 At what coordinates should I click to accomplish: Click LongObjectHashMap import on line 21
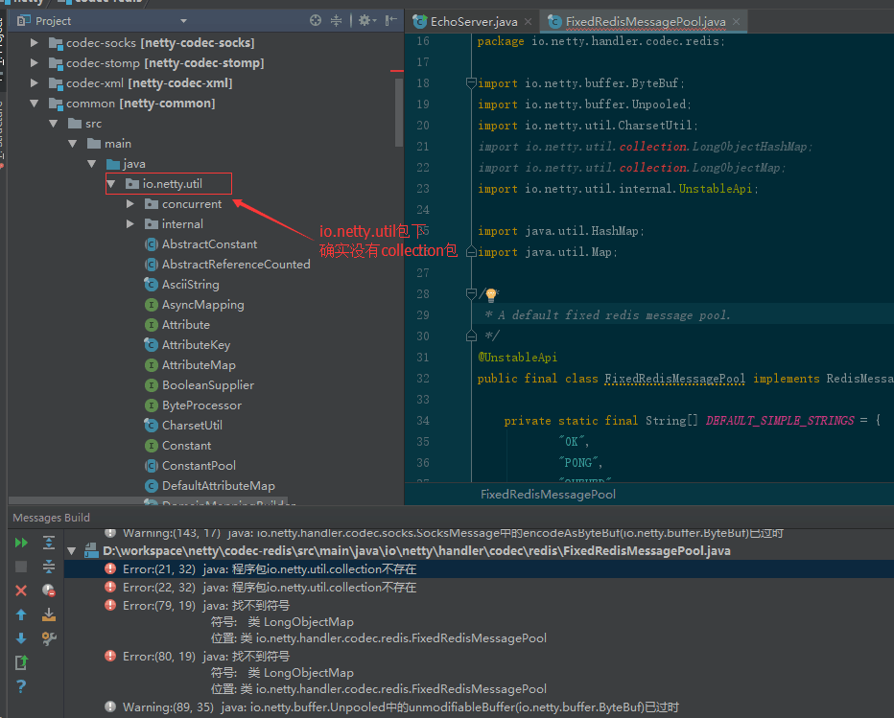(x=751, y=147)
